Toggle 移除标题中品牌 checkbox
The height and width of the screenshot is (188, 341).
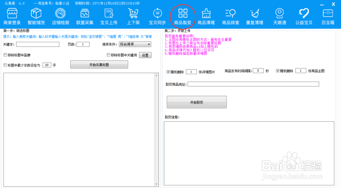(5, 55)
